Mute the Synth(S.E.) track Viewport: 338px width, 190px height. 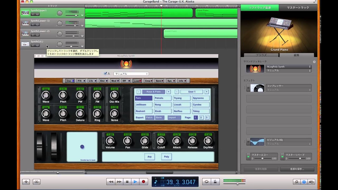(x=33, y=45)
